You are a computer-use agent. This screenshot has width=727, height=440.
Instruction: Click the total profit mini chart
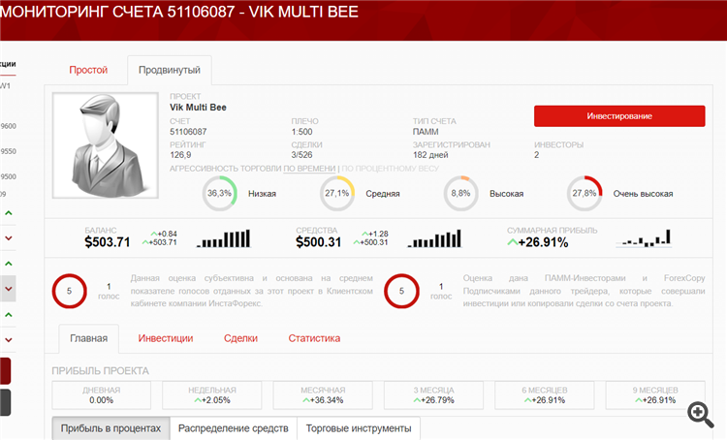pos(644,238)
